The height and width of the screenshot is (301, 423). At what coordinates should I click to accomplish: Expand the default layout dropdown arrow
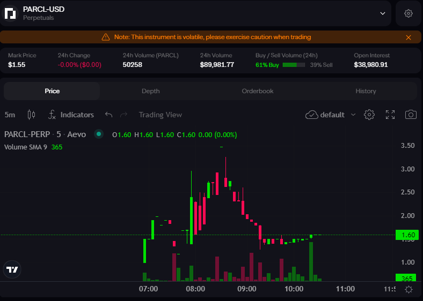tap(353, 115)
